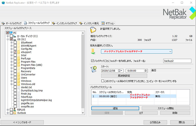Collapse the OS (G:) node

point(8,39)
